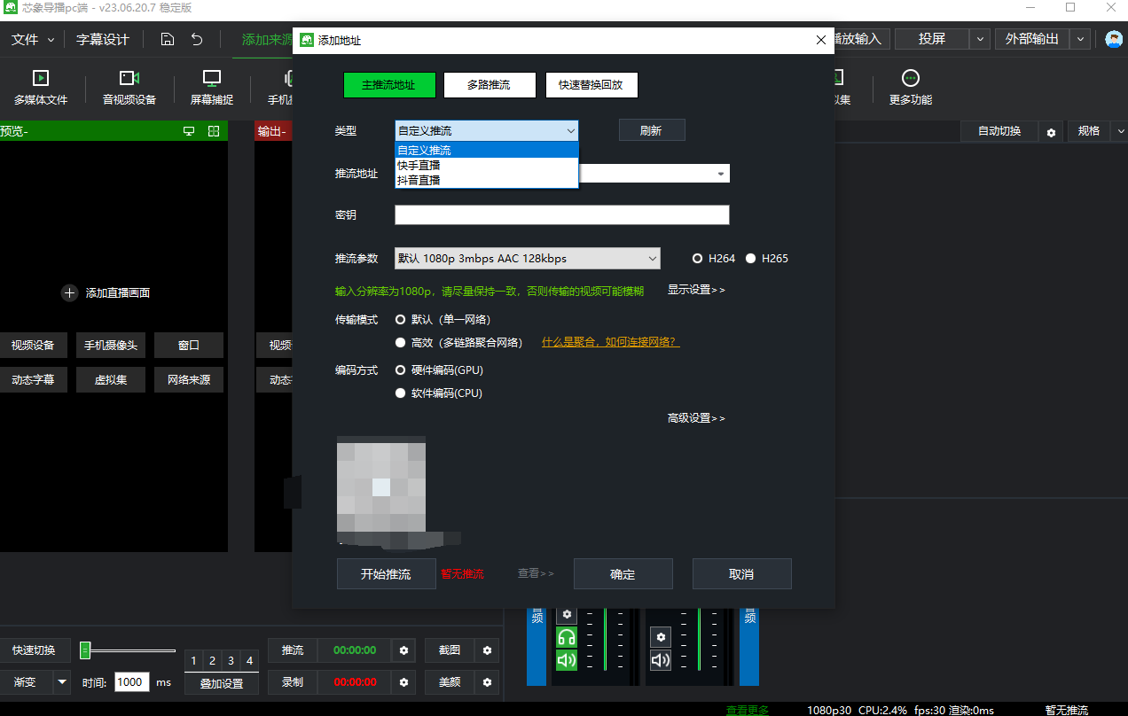
Task: Select the H265 encoding radio button
Action: coord(751,259)
